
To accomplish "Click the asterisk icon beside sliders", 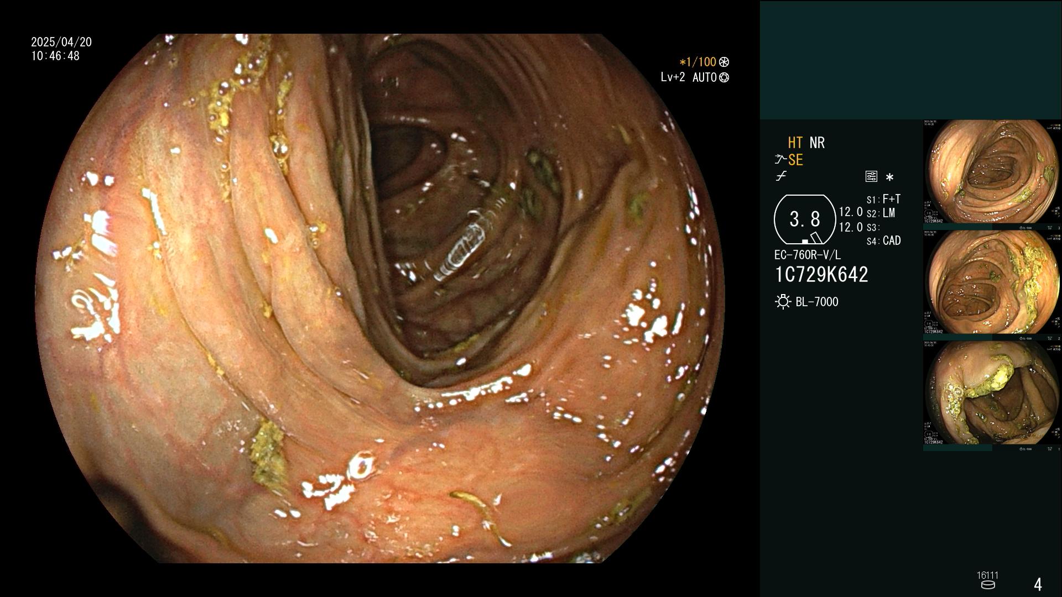I will pos(889,177).
